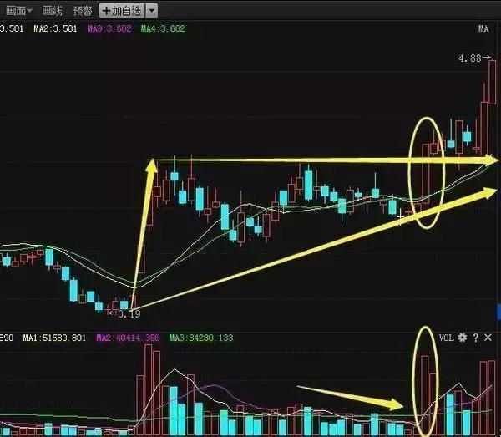Select the green MA4:3.602 average label
The image size is (501, 437).
pos(163,28)
